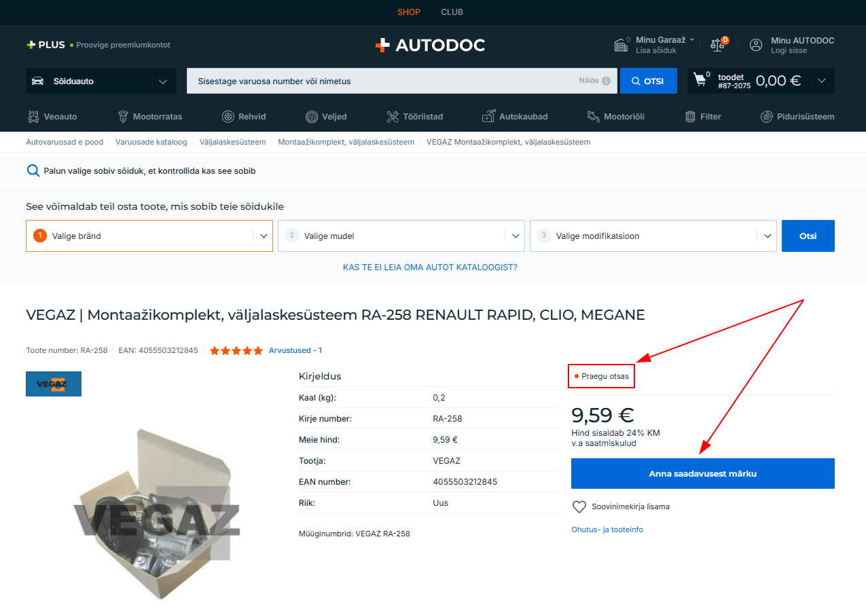Click the Praegu otsas availability status
866x611 pixels.
click(601, 376)
